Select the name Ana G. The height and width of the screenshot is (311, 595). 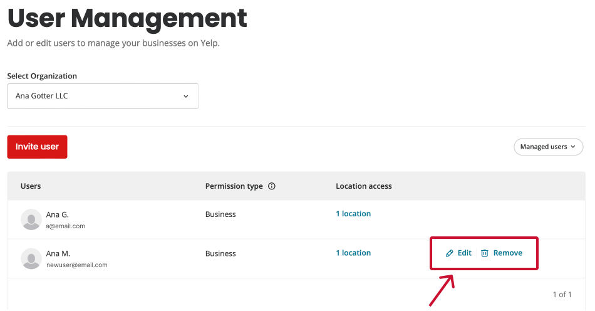57,214
